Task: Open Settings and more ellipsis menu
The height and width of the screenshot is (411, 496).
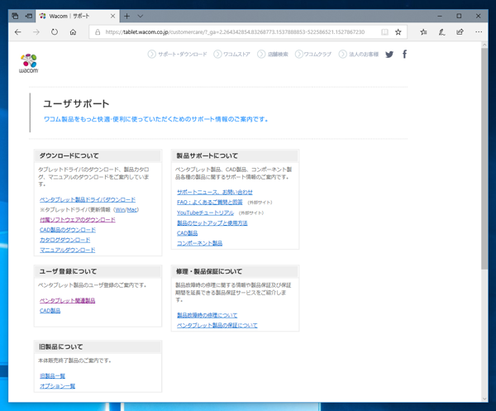Action: [479, 32]
